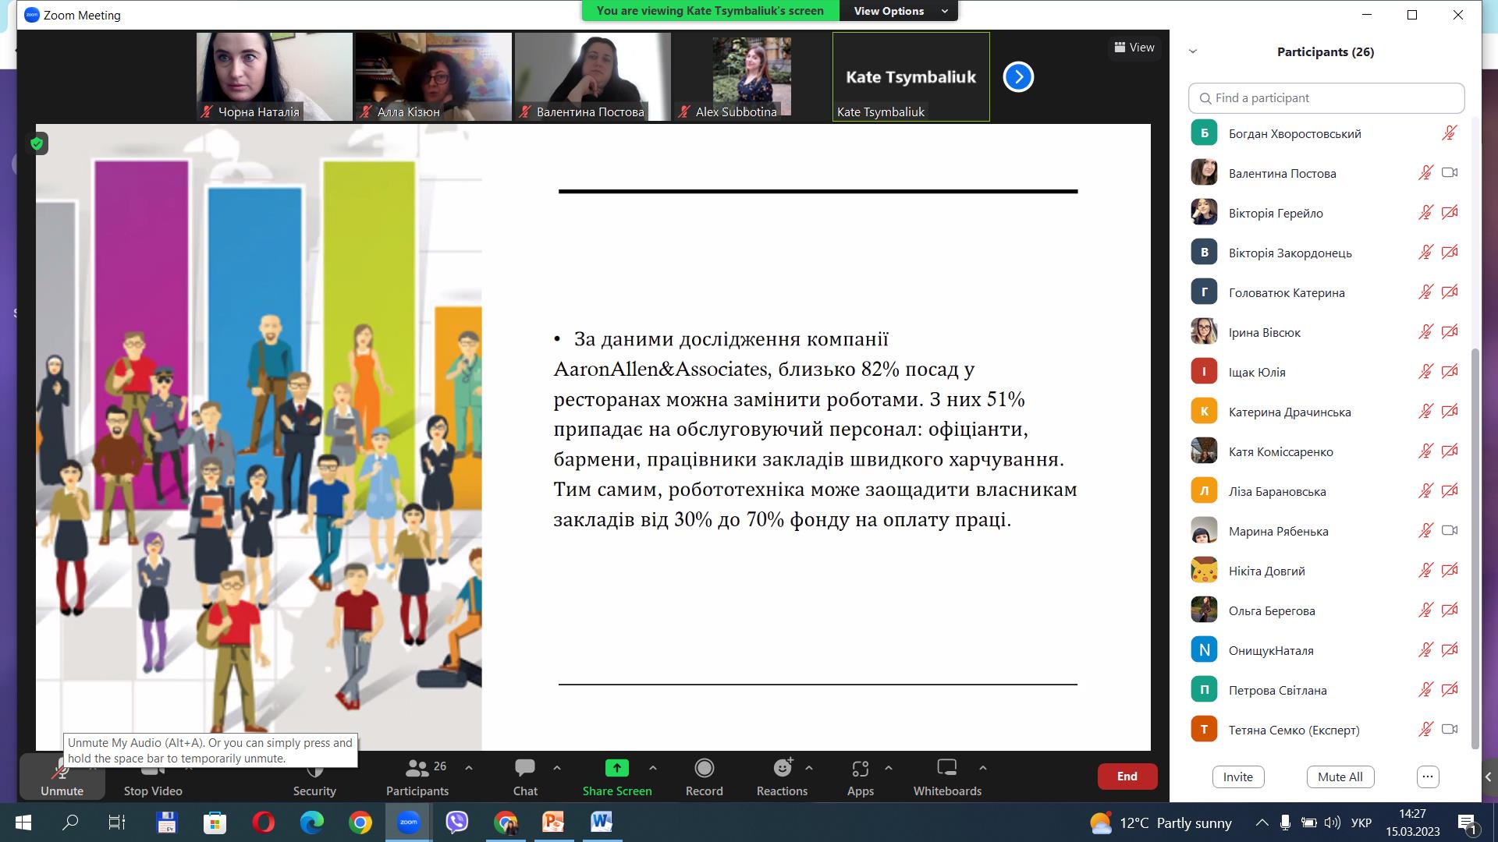Collapse the Participants panel chevron
Viewport: 1498px width, 842px height.
click(x=1192, y=51)
